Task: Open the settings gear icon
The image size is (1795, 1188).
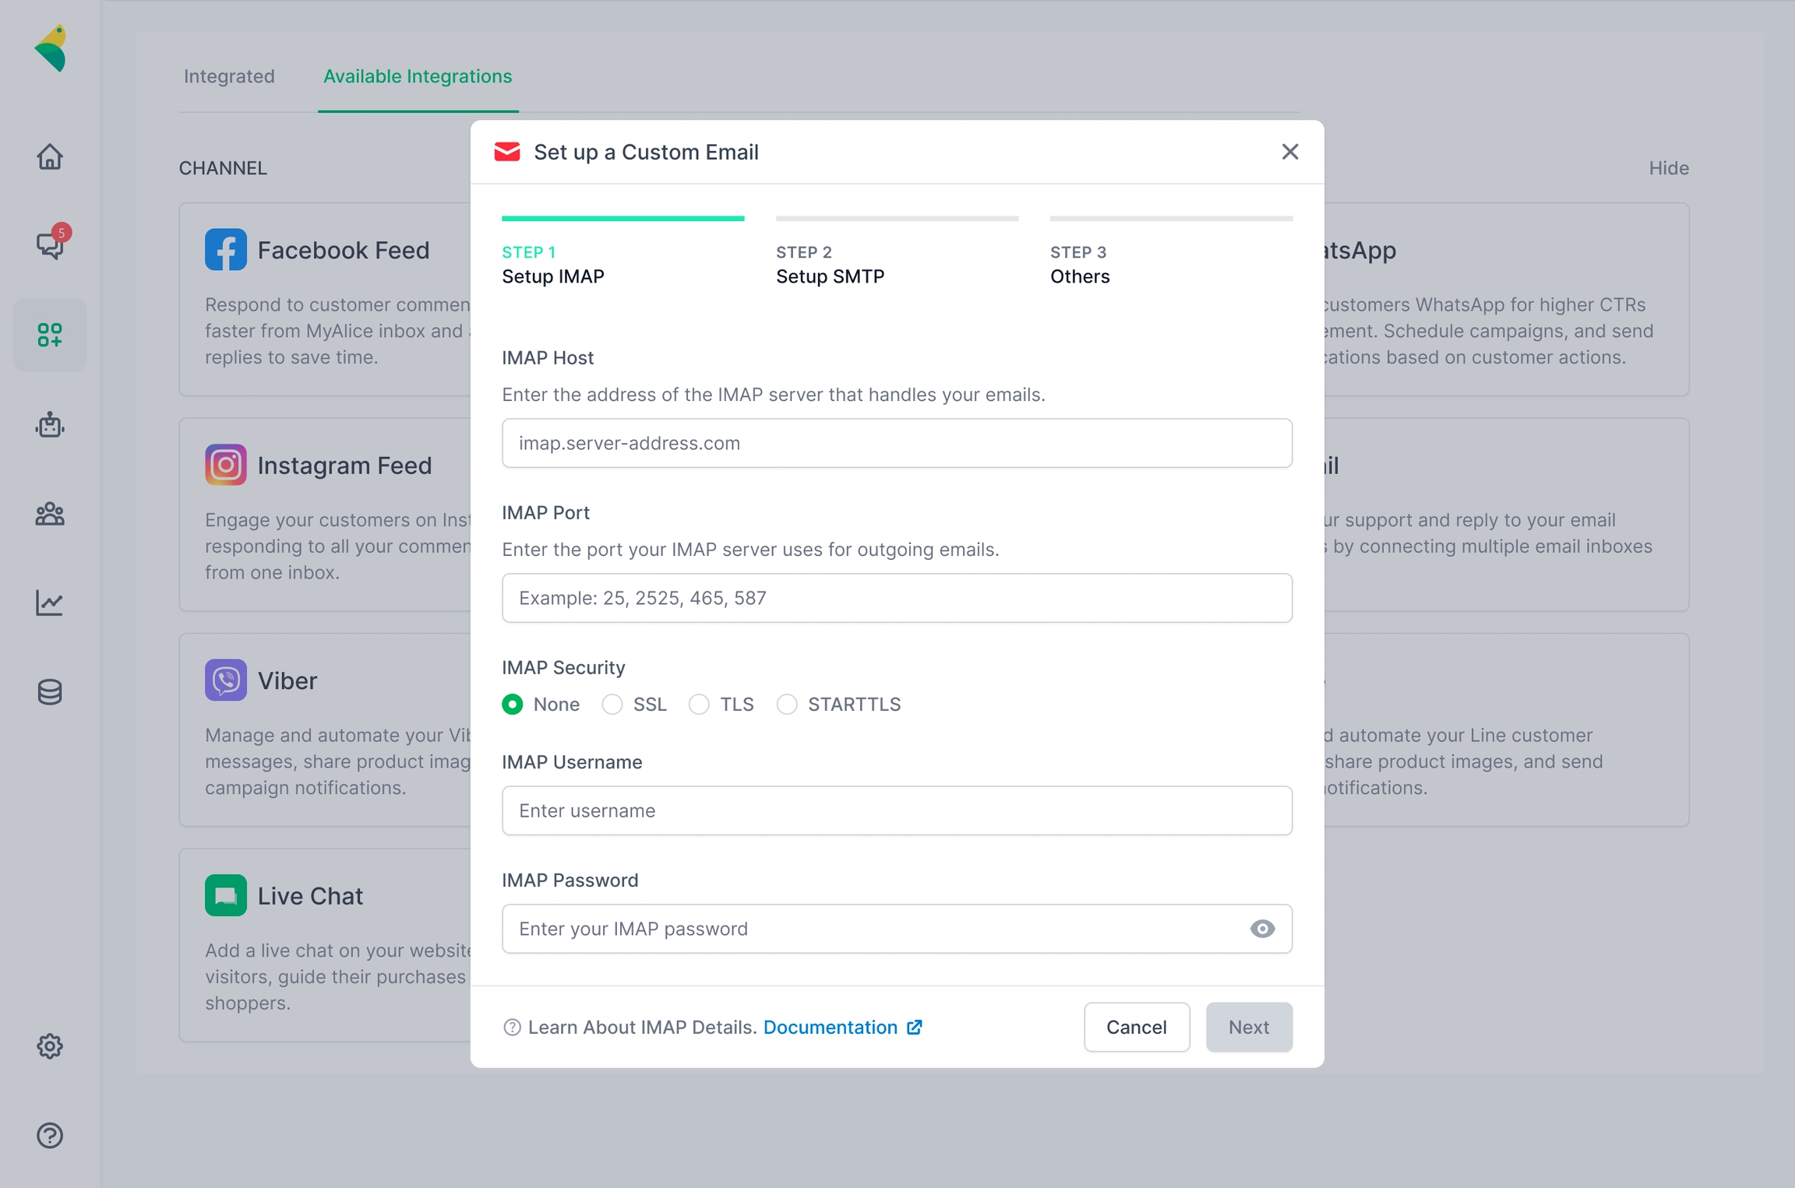Action: (x=50, y=1046)
